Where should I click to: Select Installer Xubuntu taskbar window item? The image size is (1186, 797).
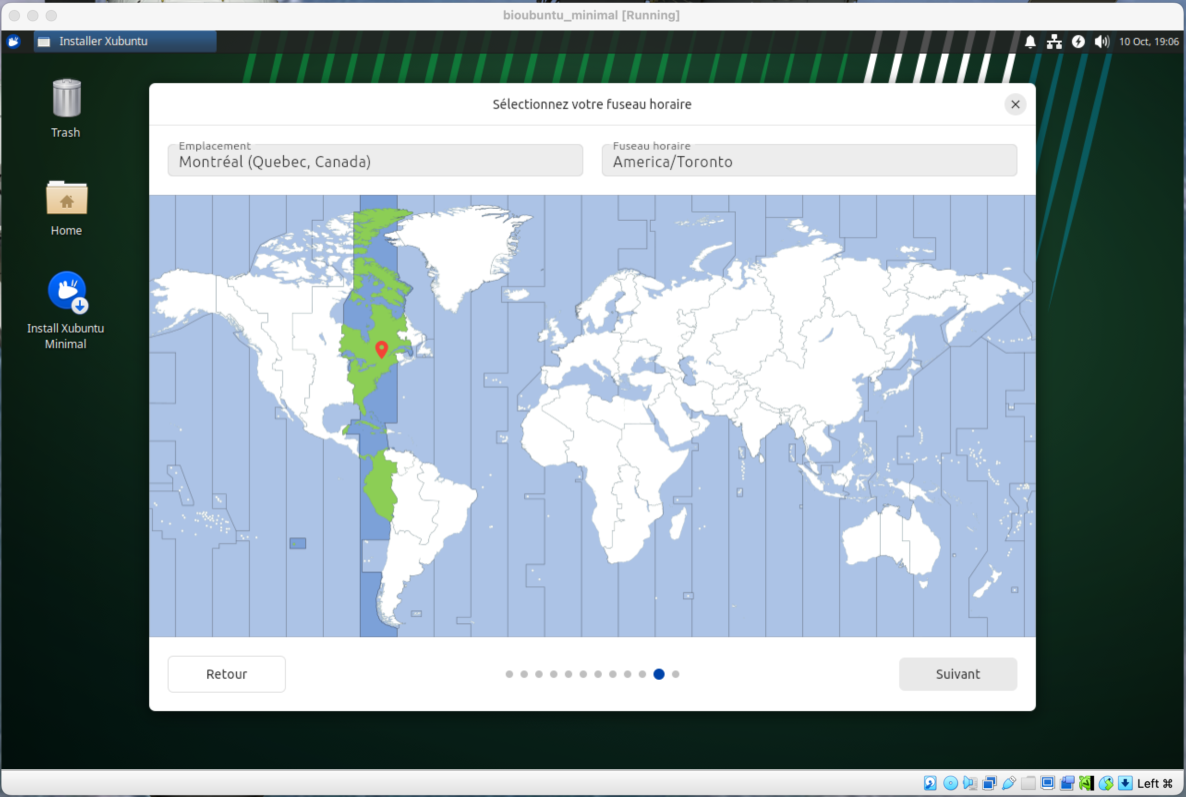pyautogui.click(x=125, y=42)
